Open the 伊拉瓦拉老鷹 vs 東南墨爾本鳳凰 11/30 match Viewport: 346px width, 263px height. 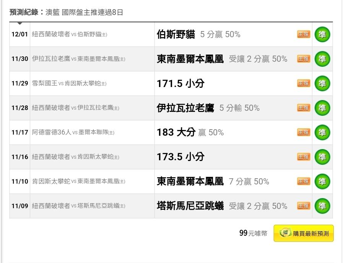[x=78, y=59]
